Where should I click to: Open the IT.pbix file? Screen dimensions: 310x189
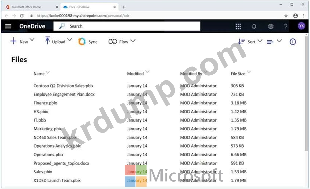(40, 120)
